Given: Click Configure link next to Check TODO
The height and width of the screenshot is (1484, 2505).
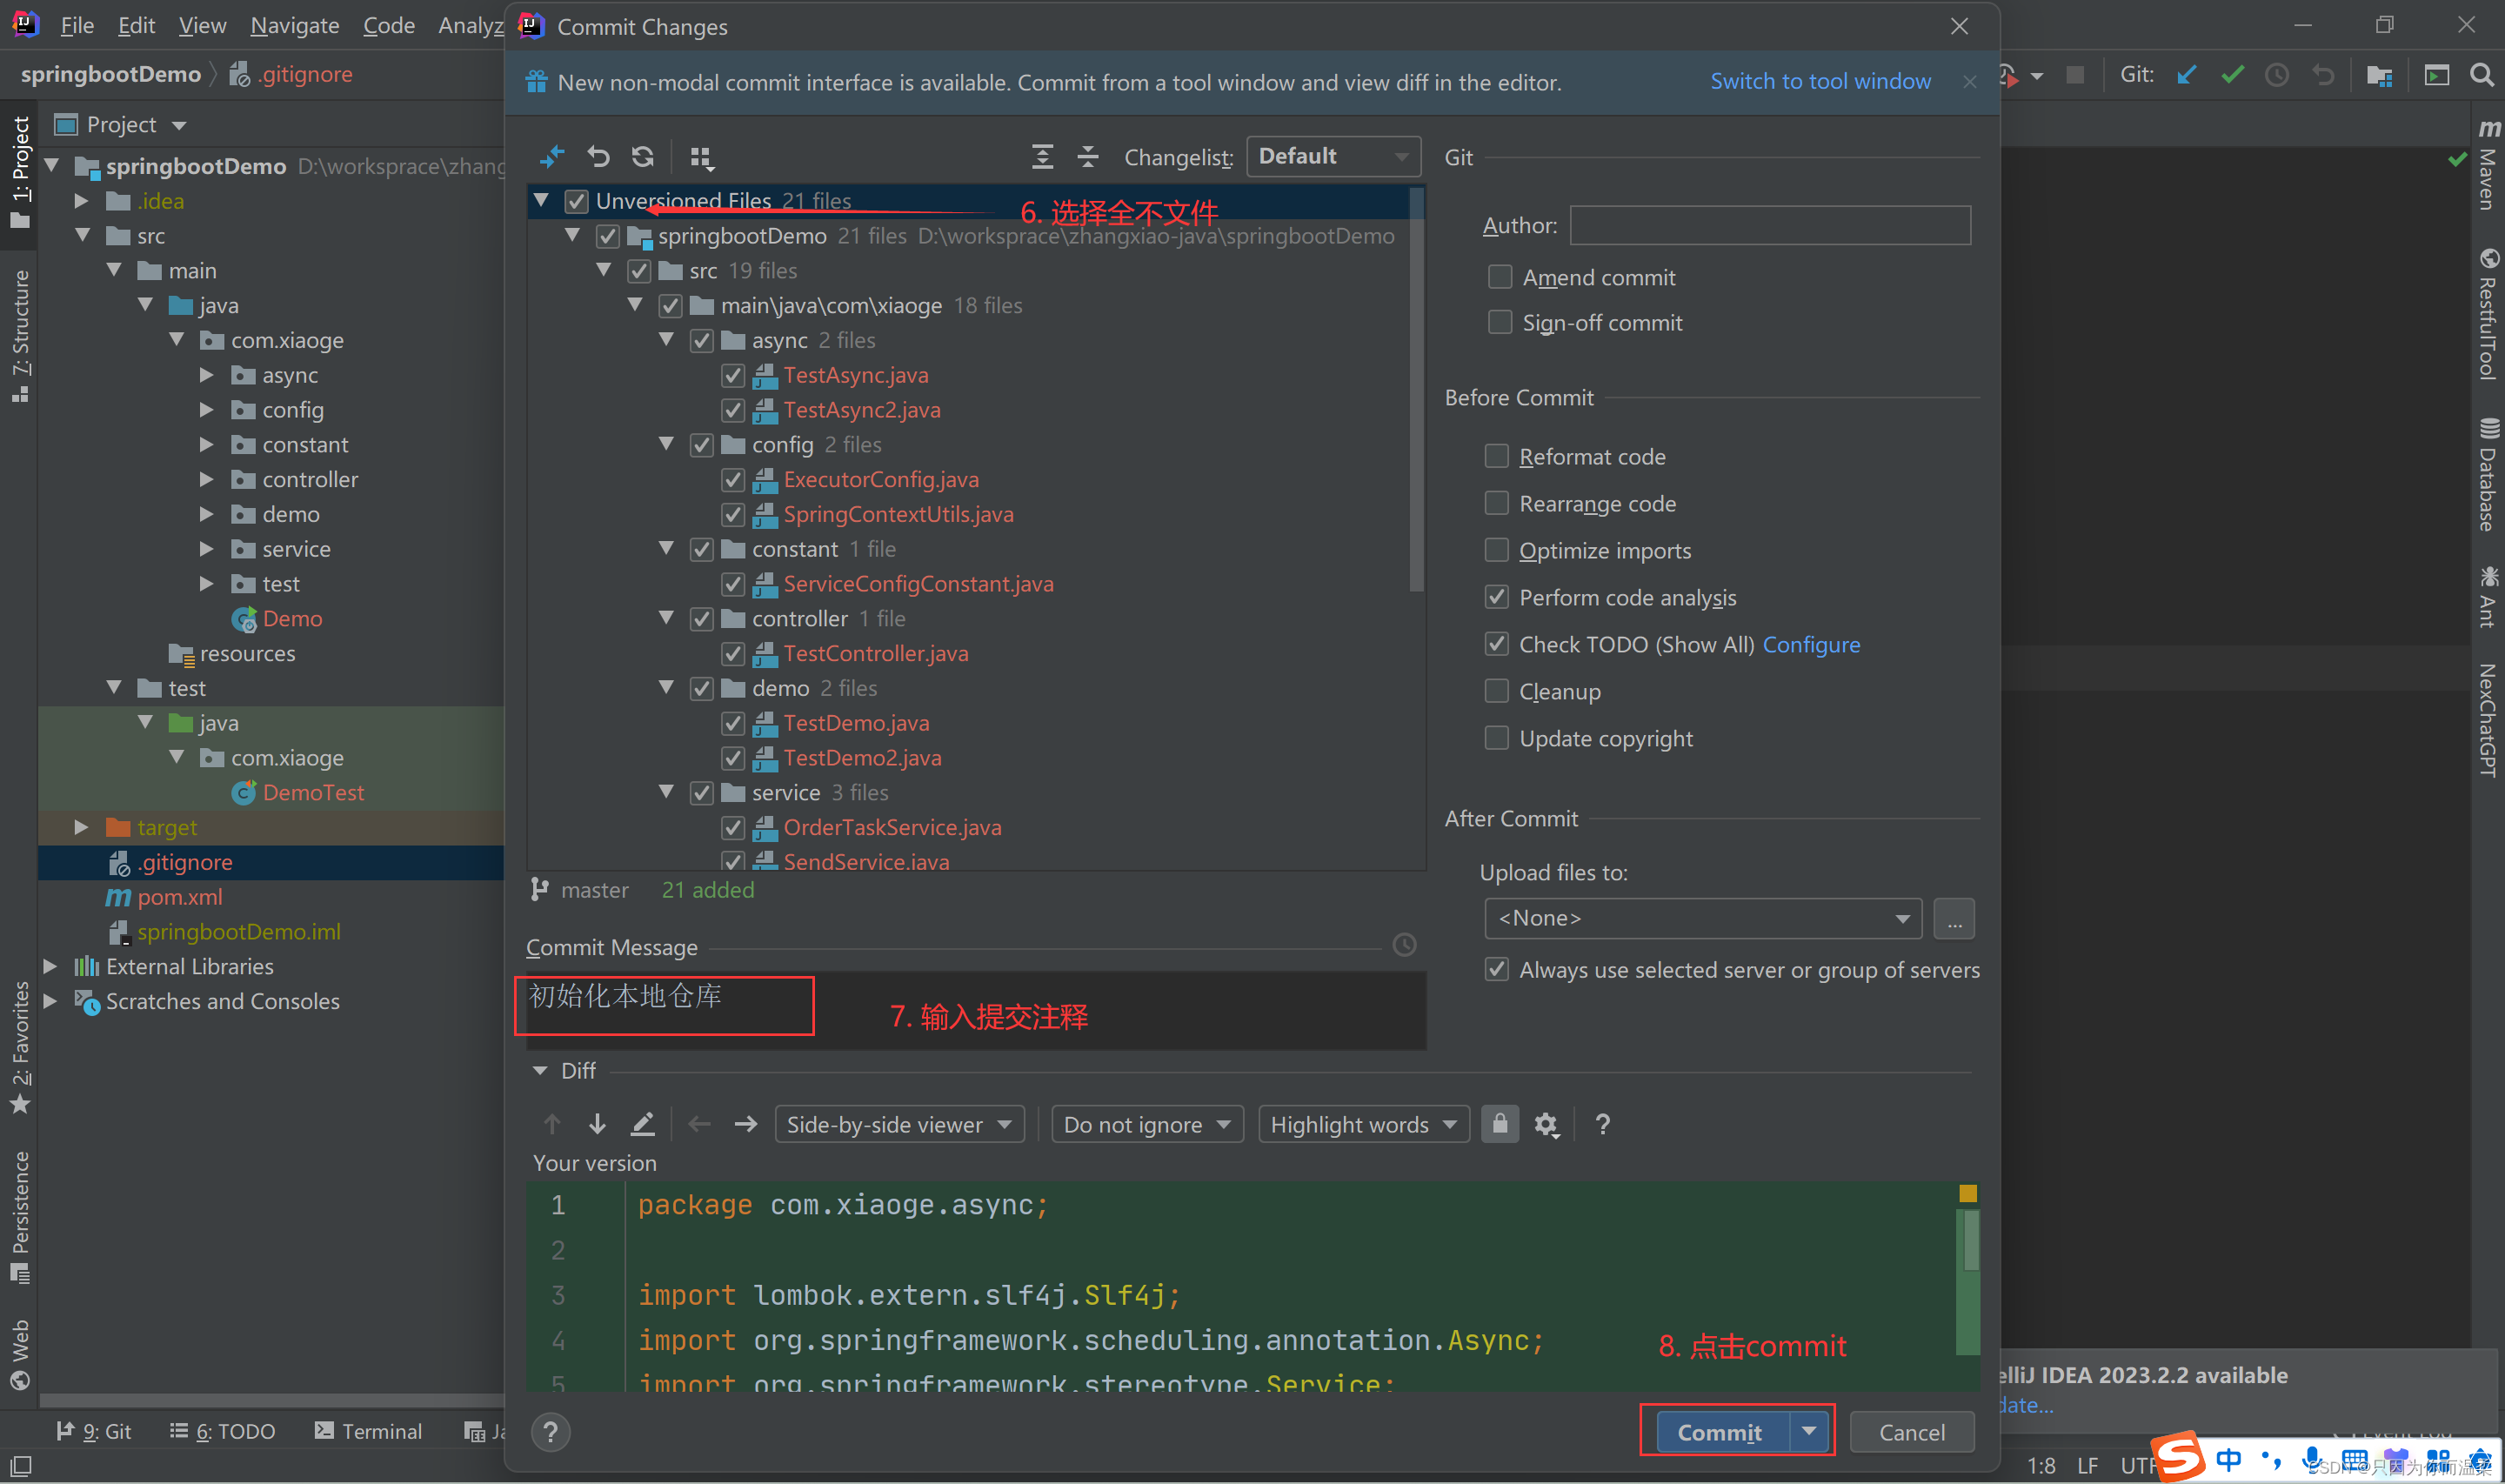Looking at the screenshot, I should (1811, 643).
